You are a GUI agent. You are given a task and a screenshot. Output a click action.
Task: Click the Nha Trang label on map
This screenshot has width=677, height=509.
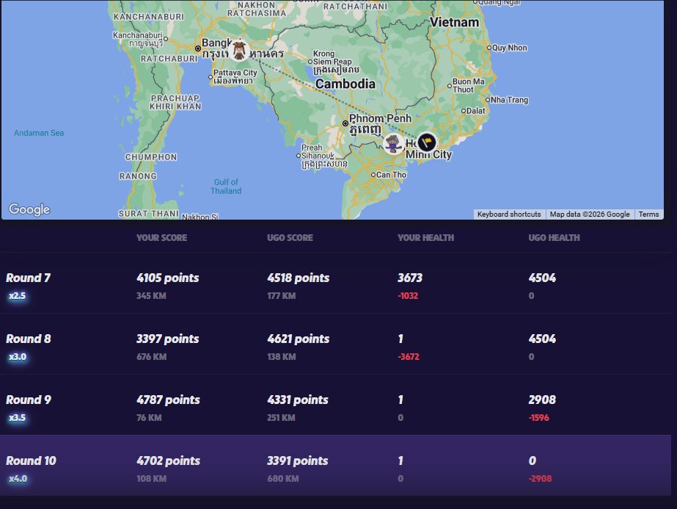click(x=509, y=100)
